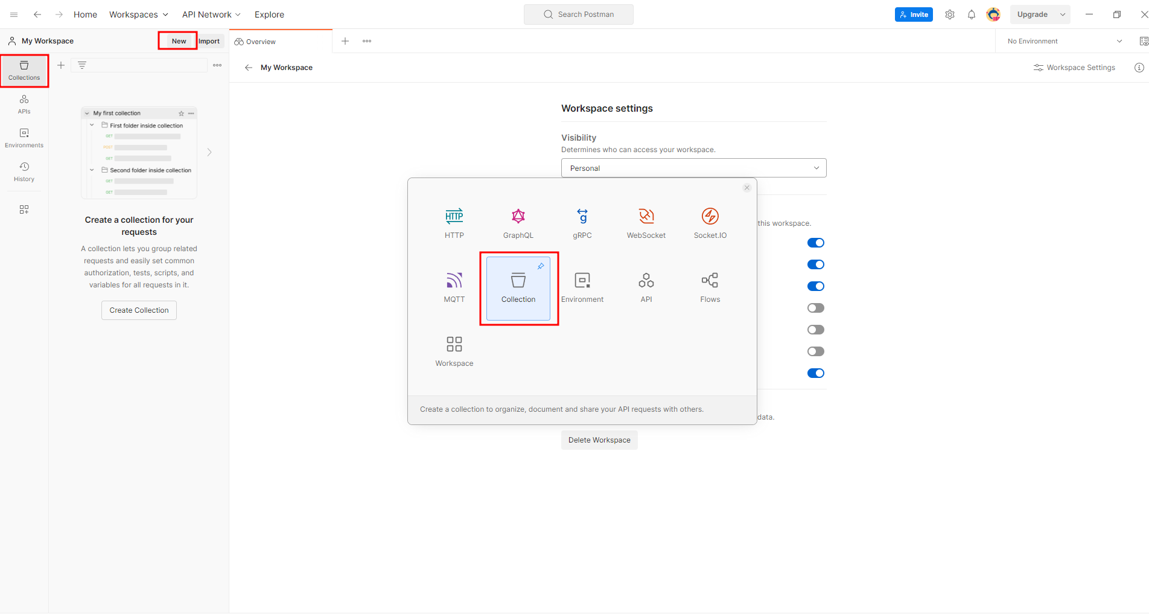This screenshot has height=614, width=1149.
Task: Go back with the header back arrow
Action: pyautogui.click(x=37, y=14)
